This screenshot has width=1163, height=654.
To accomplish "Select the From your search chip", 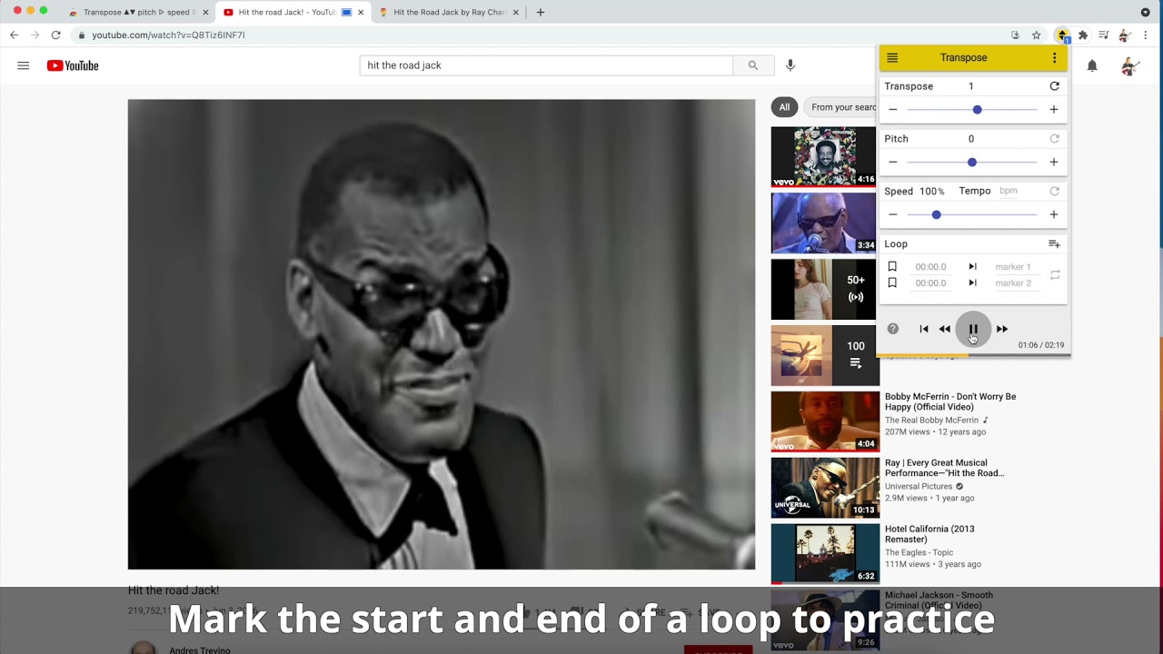I will [x=841, y=107].
